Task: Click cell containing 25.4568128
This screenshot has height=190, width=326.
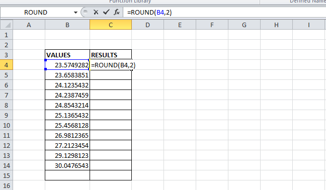Action: click(x=67, y=126)
